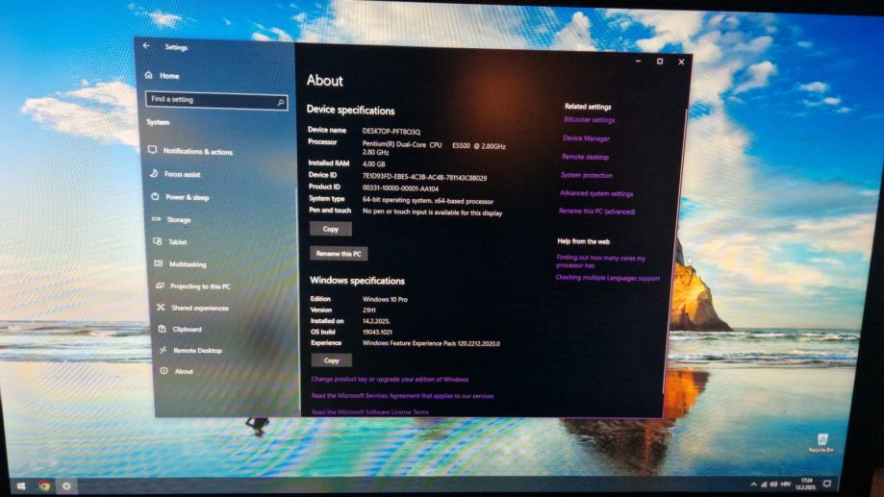Open the volume tray icon
Image resolution: width=884 pixels, height=497 pixels.
point(773,485)
